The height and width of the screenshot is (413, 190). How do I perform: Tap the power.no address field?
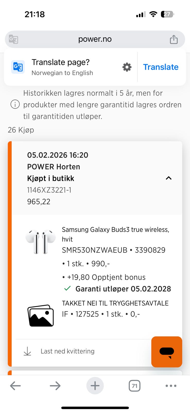pos(95,39)
